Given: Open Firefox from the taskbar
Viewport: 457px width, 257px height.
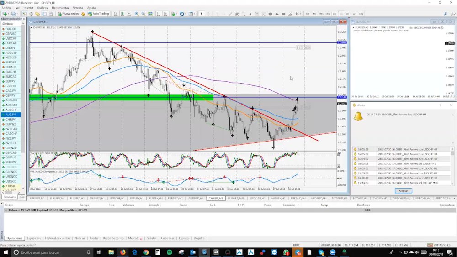Looking at the screenshot, I should (x=122, y=252).
